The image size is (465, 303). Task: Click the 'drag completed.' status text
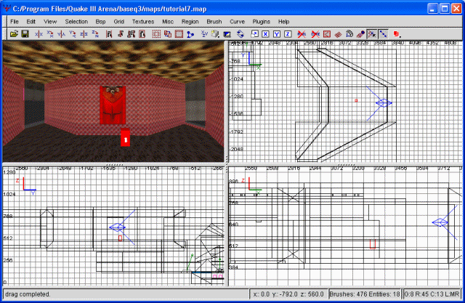pyautogui.click(x=28, y=294)
